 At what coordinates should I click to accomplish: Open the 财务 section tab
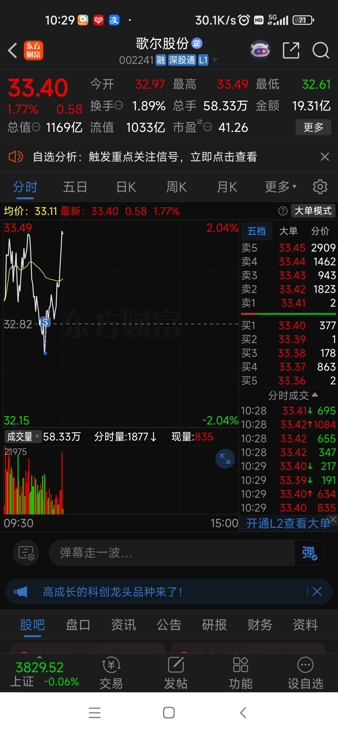click(x=260, y=625)
